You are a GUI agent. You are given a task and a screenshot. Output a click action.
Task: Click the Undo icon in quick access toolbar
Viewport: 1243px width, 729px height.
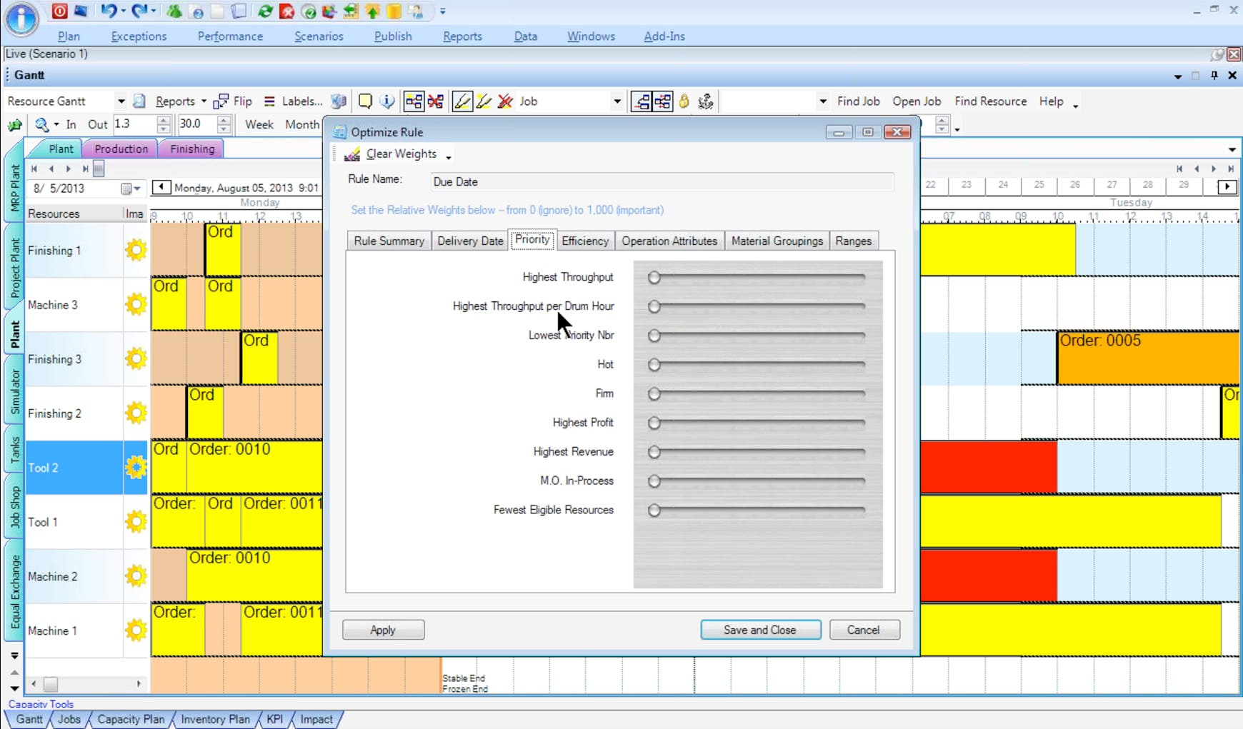point(109,11)
